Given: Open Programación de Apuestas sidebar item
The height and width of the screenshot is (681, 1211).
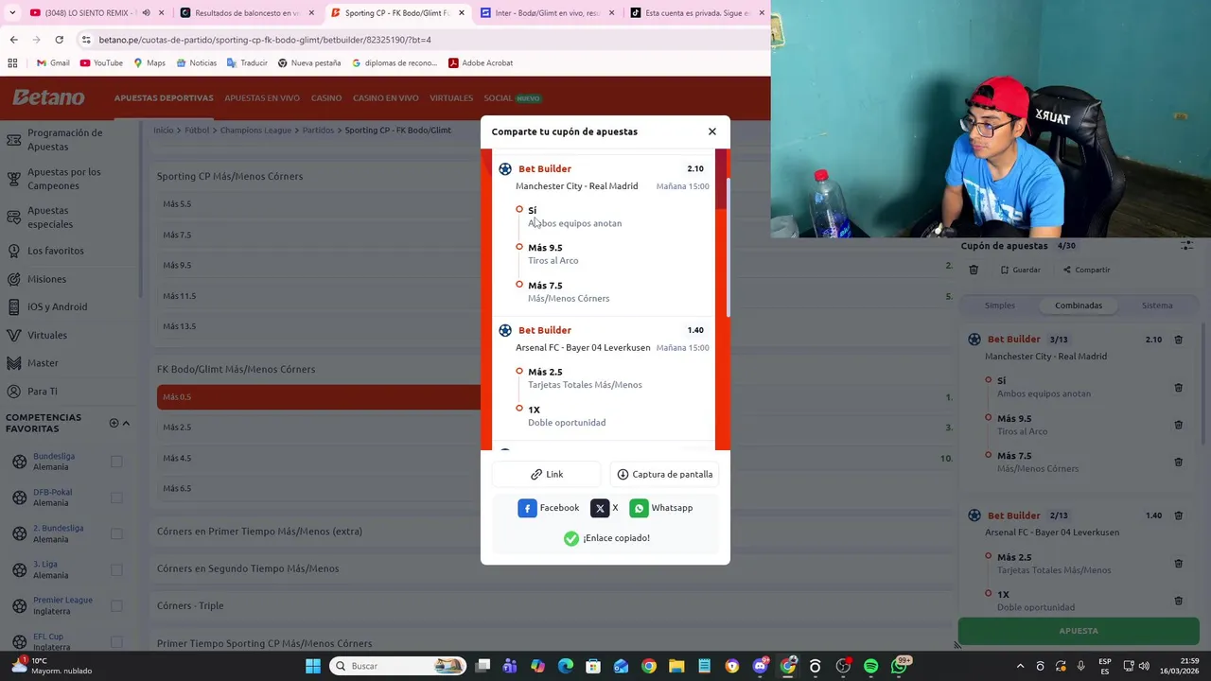Looking at the screenshot, I should 64,140.
